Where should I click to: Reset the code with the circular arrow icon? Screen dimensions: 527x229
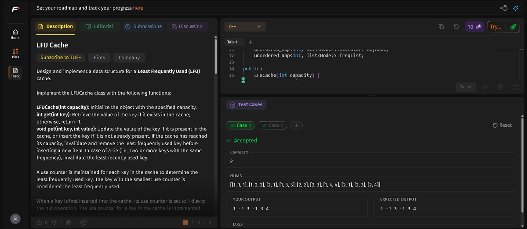[456, 27]
